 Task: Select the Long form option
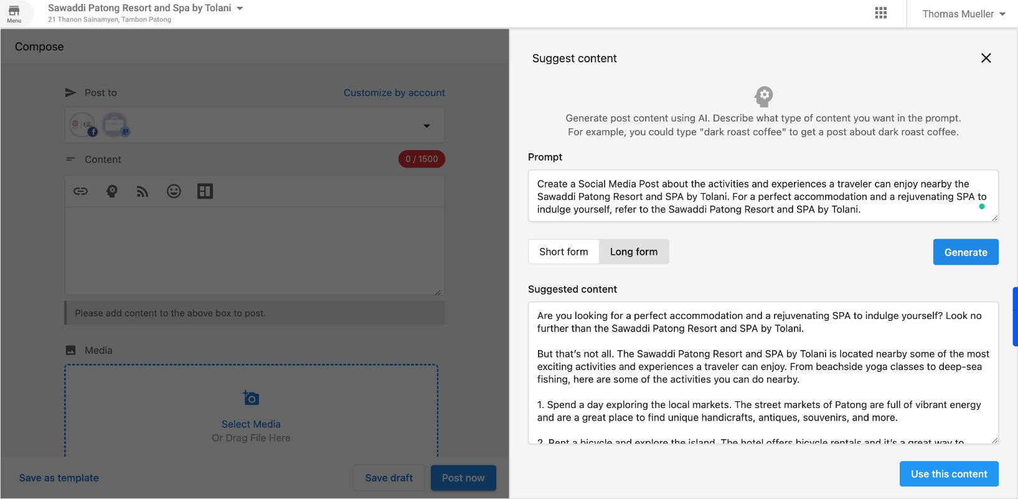pos(634,252)
